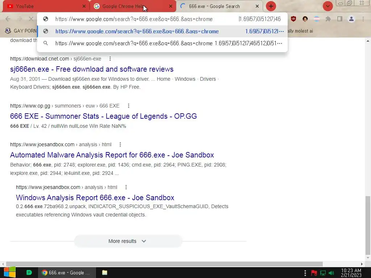Close the YouTube tab
Screen dimensions: 371x278
(x=84, y=7)
